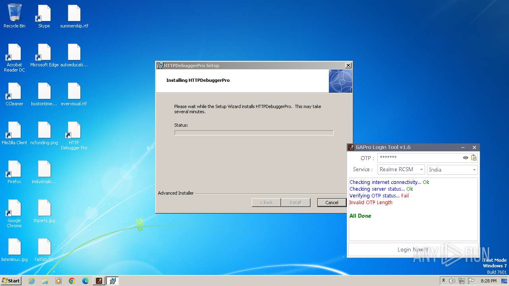Select the Skype desktop shortcut

click(x=44, y=16)
